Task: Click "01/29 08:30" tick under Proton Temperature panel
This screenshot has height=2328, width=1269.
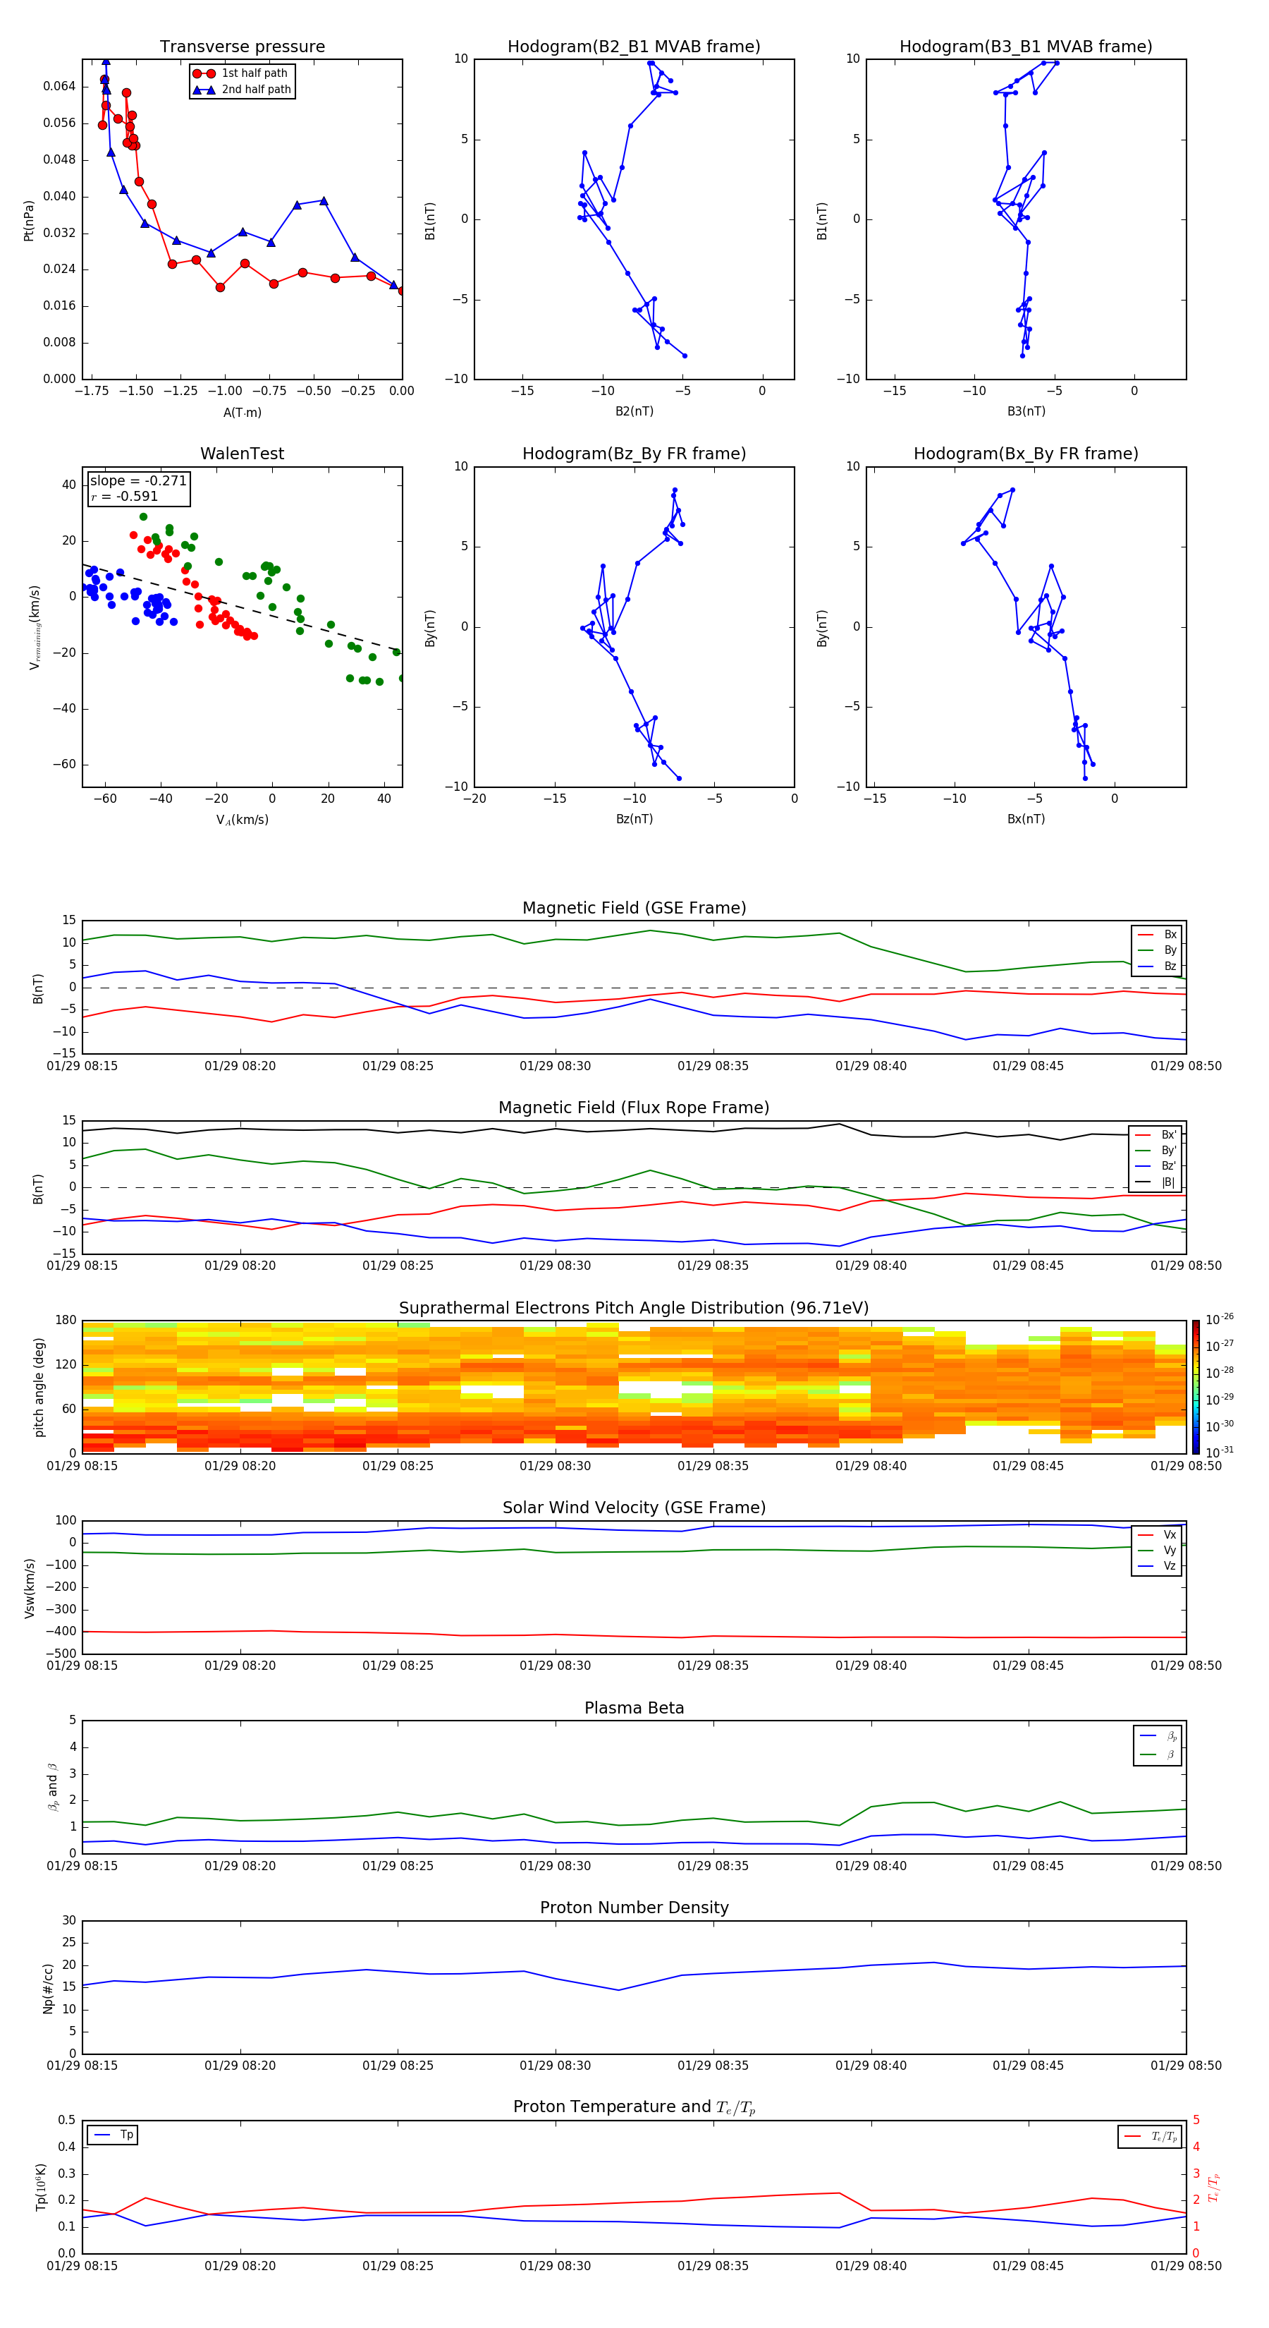Action: (555, 2267)
